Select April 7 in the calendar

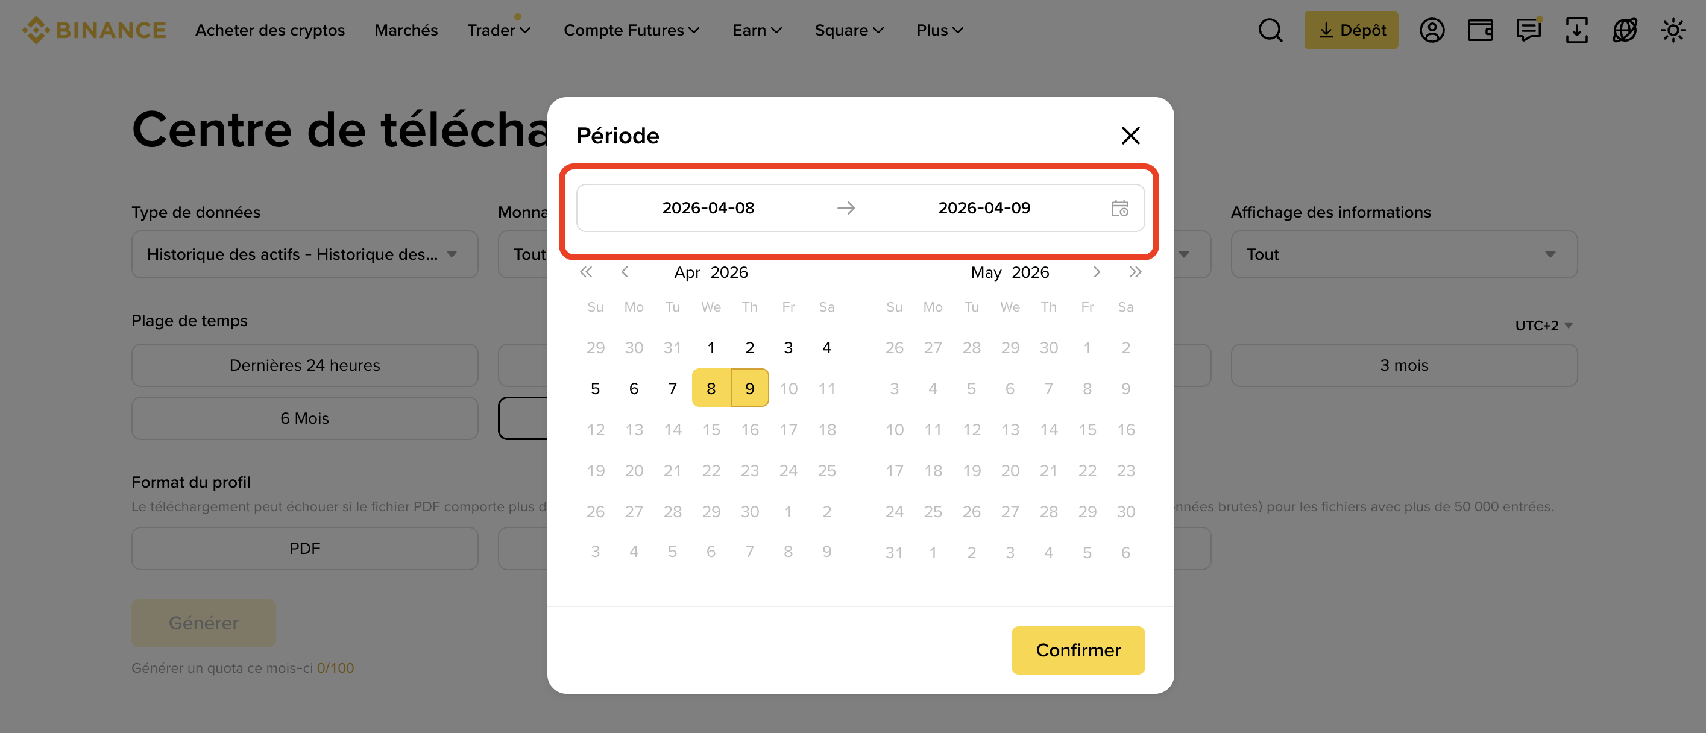click(x=672, y=389)
